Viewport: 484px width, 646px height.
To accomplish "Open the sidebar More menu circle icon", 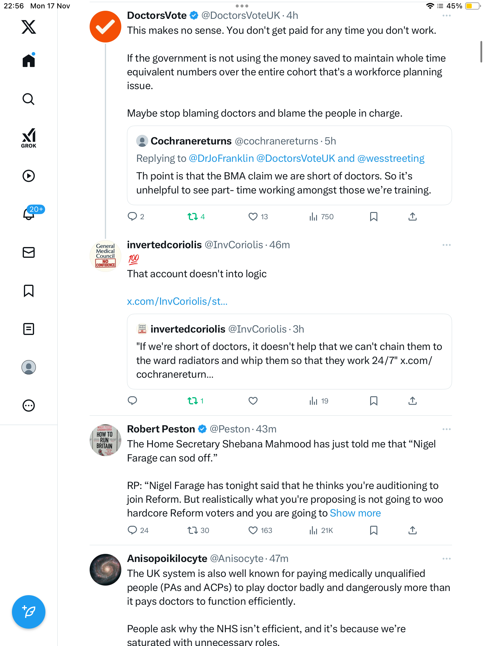I will tap(29, 406).
